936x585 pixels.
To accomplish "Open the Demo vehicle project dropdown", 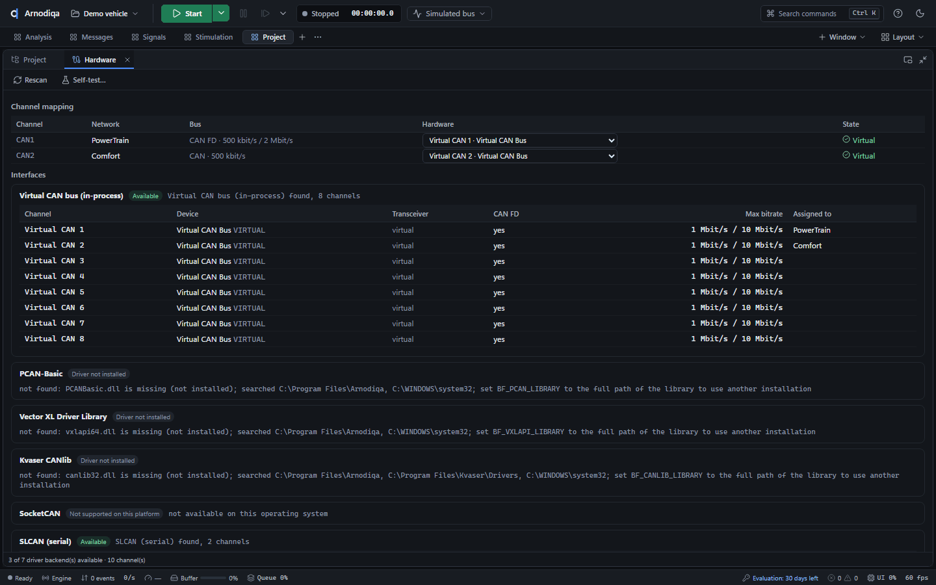I will [105, 14].
